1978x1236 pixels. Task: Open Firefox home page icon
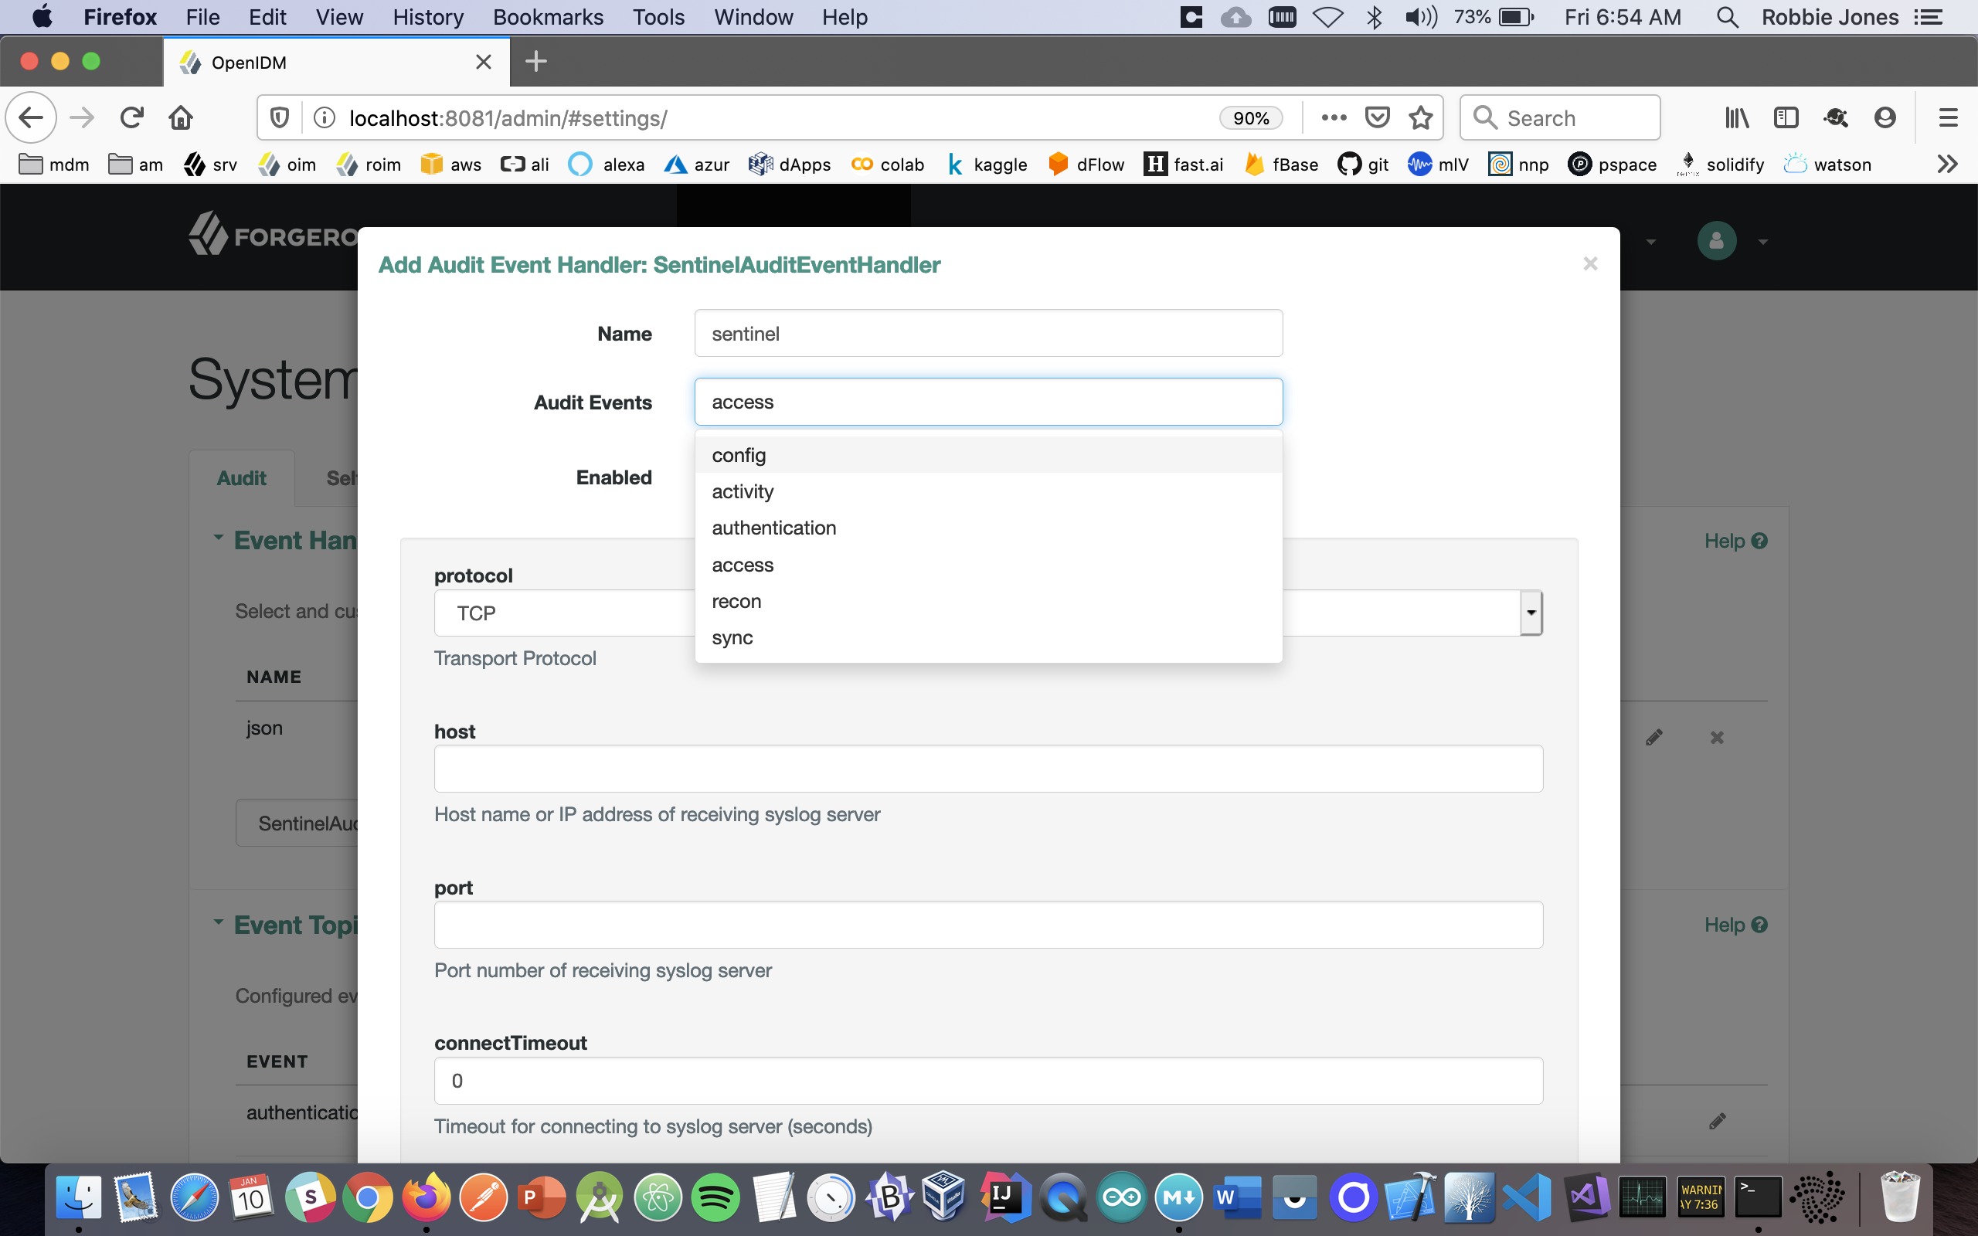(x=181, y=117)
